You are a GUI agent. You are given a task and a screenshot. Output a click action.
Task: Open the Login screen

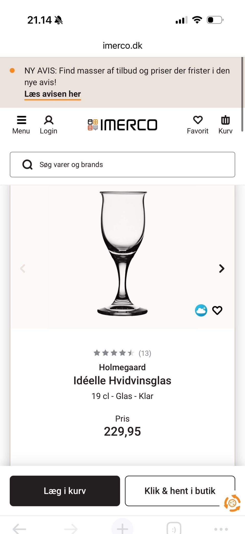point(48,125)
